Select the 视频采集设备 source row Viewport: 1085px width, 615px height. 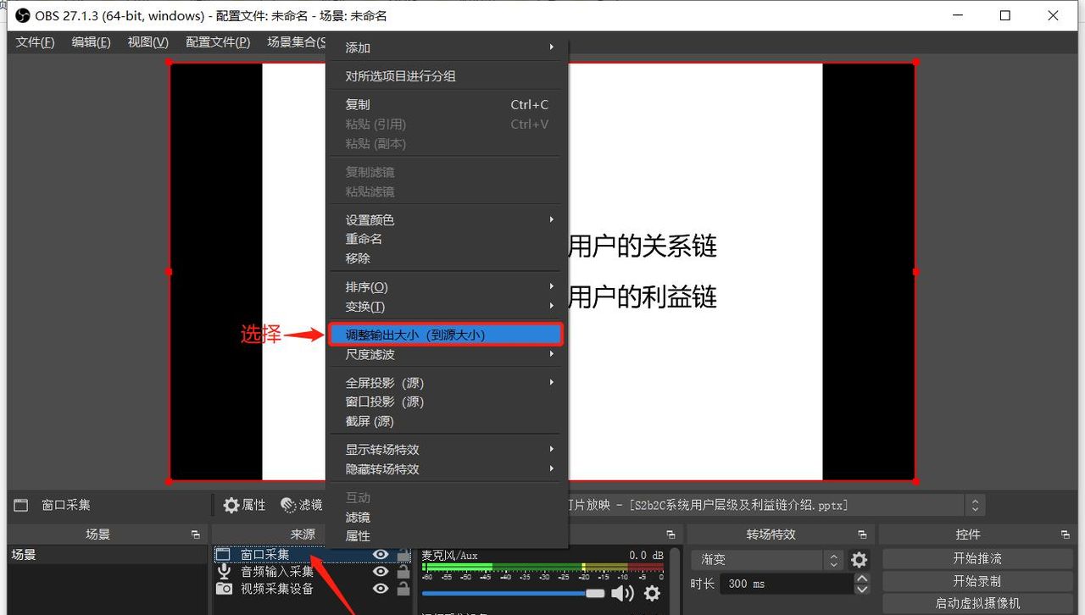pos(313,589)
